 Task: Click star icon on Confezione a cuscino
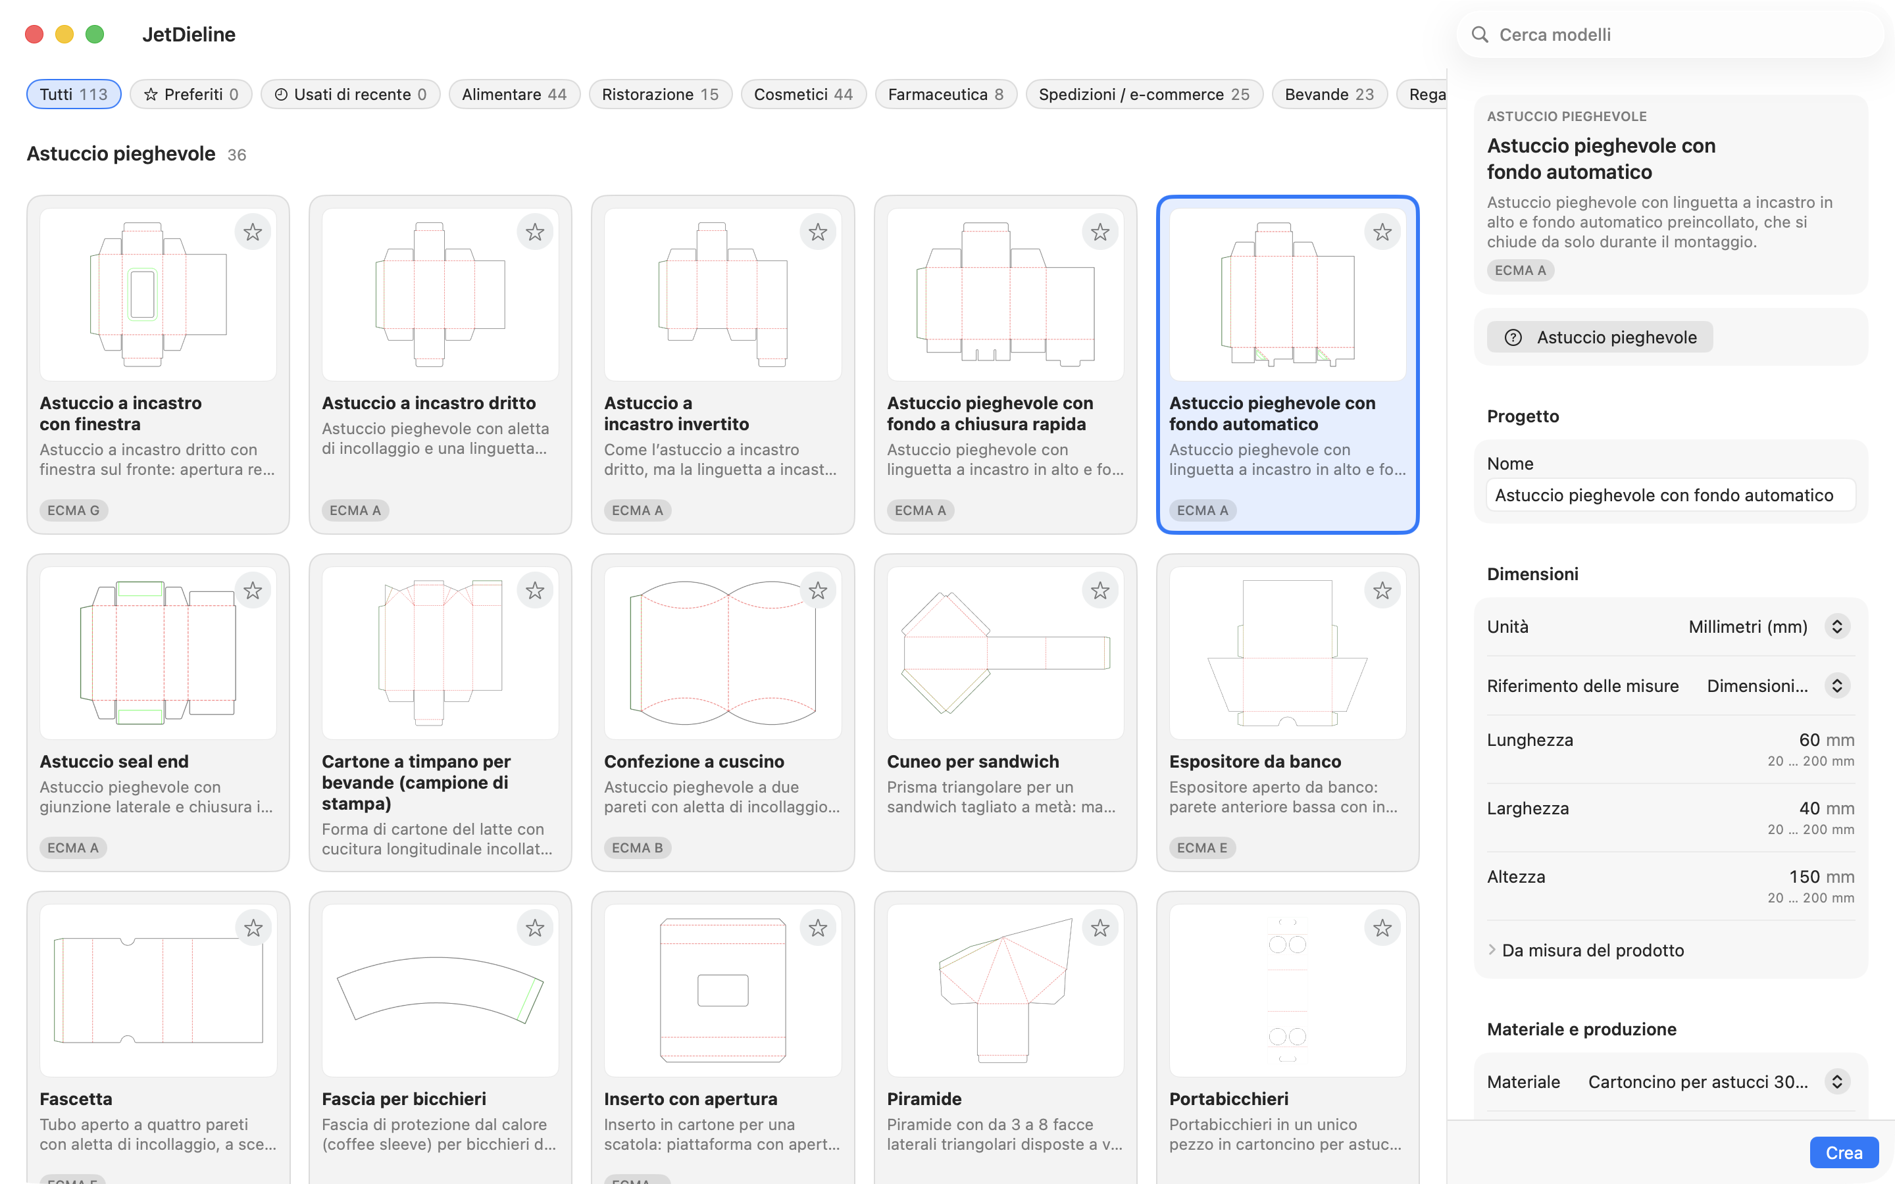point(817,591)
